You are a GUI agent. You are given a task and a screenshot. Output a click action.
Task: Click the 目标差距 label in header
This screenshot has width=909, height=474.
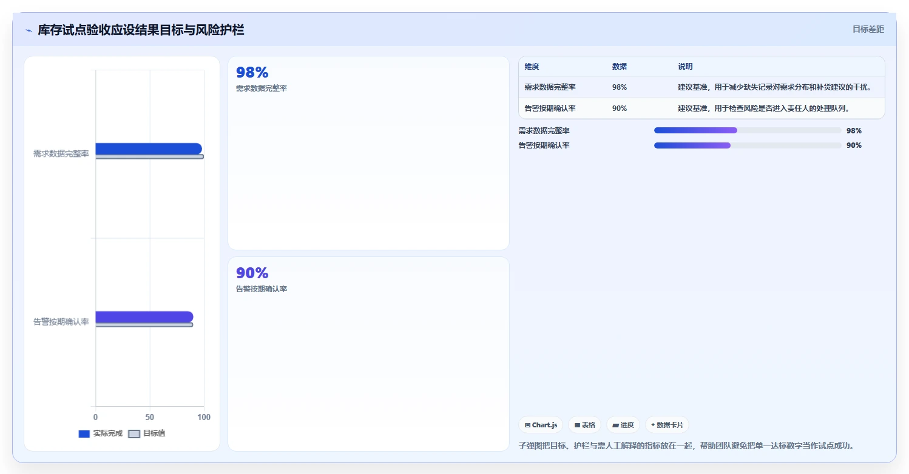(x=868, y=29)
